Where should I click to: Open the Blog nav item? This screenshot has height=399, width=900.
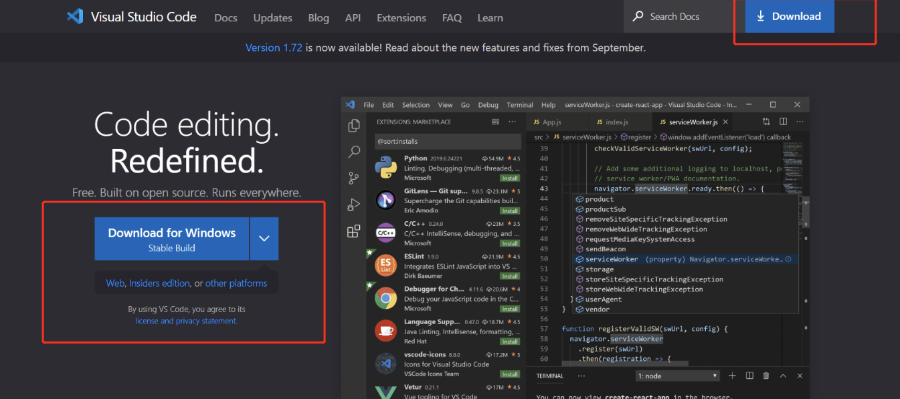coord(319,17)
